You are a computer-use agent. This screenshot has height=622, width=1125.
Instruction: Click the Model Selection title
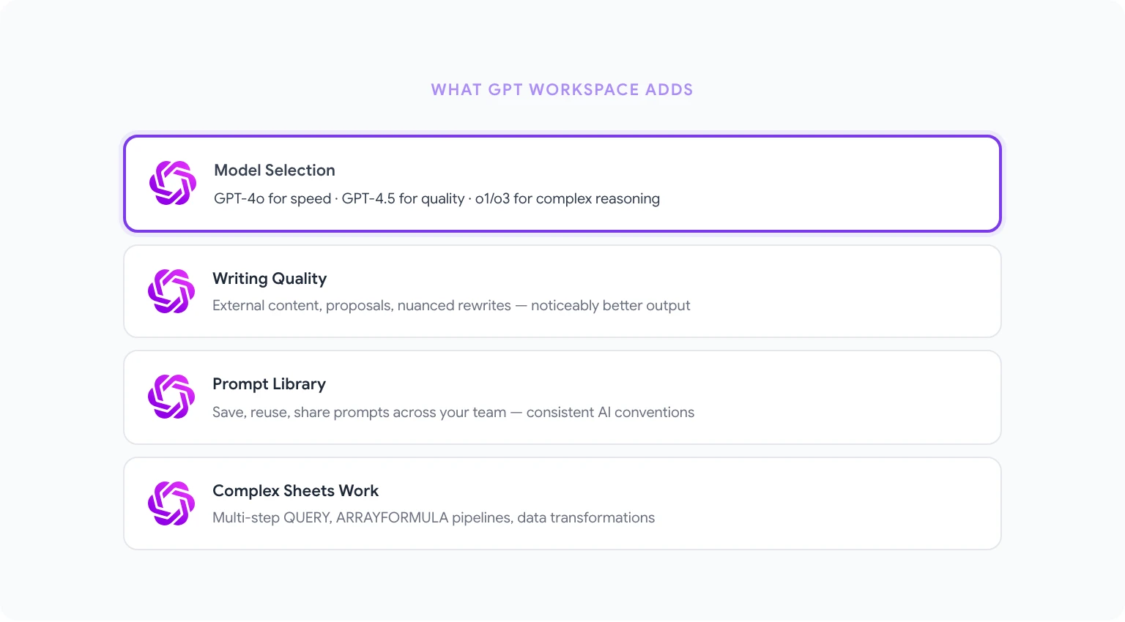274,170
